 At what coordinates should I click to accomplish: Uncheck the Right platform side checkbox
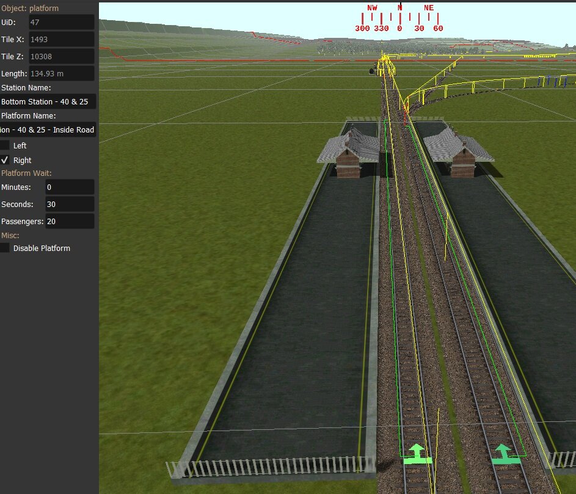click(x=5, y=161)
